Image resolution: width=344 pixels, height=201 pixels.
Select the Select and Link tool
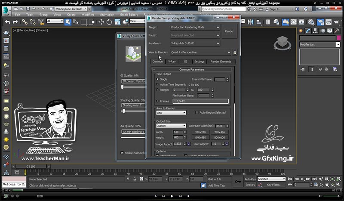25,22
